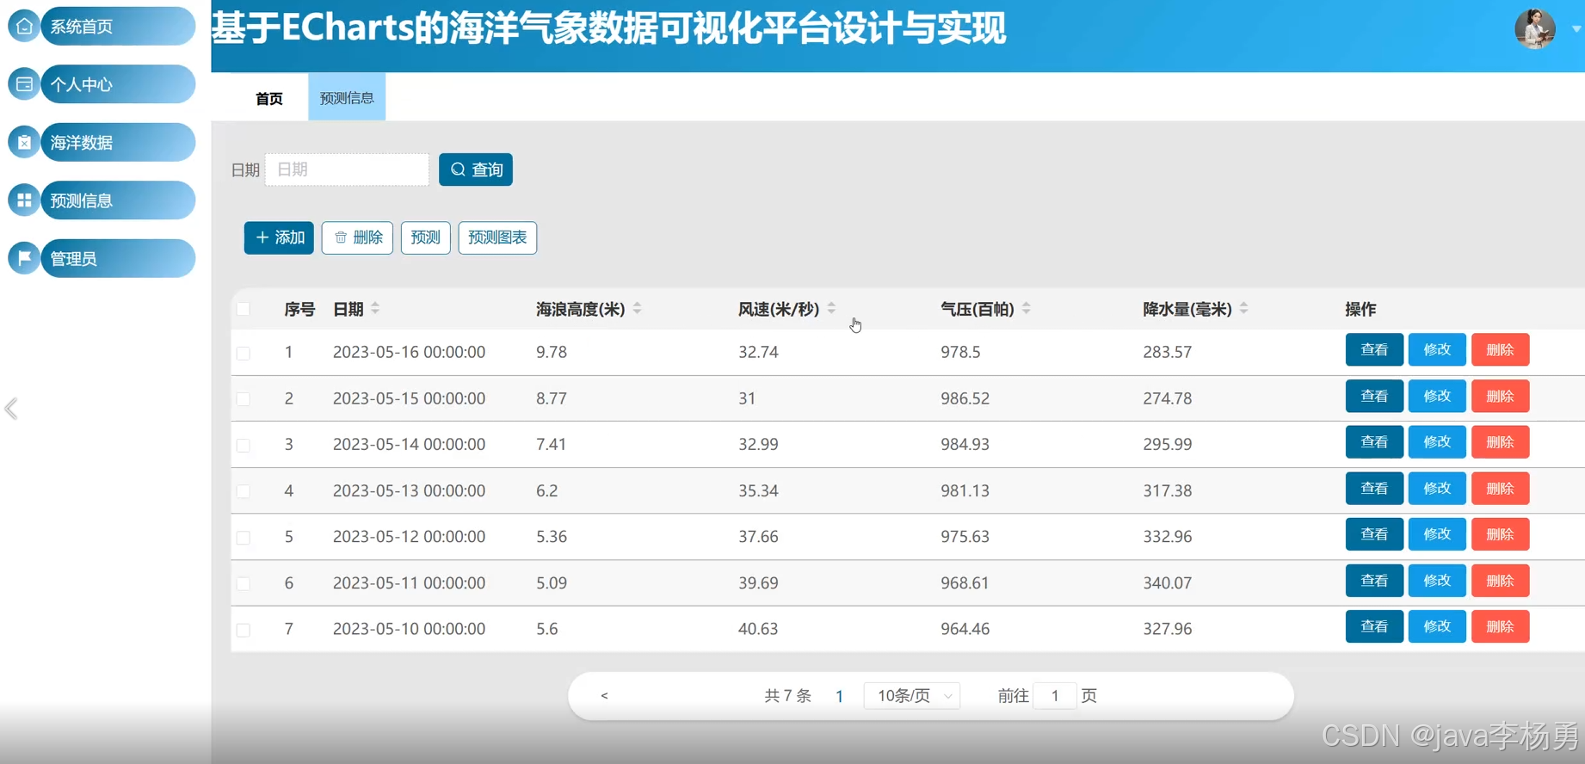This screenshot has height=764, width=1585.
Task: Sort the table by 海浪高度(米) column
Action: [x=637, y=309]
